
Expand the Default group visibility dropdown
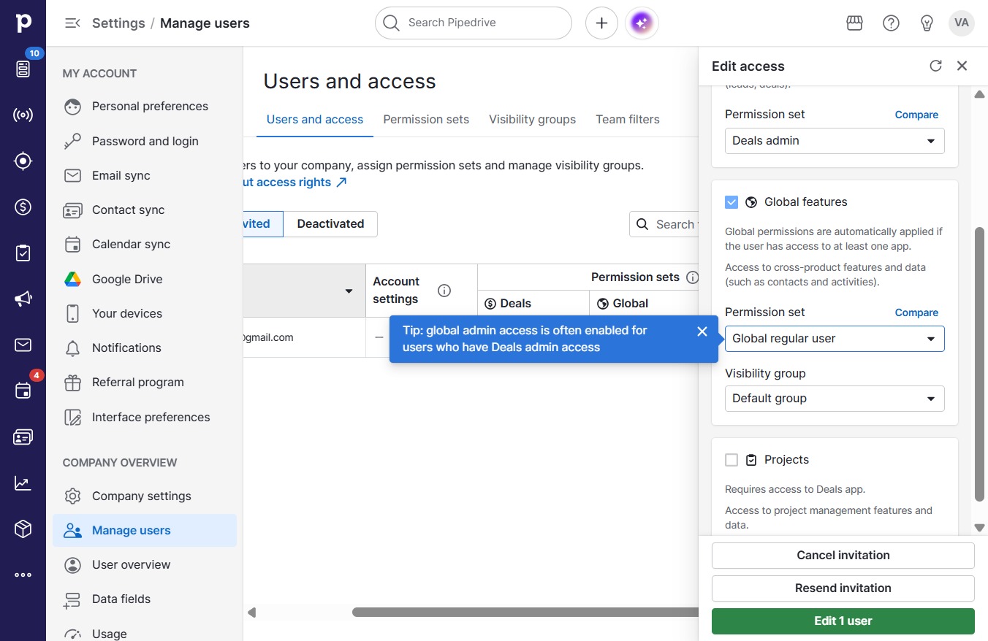tap(835, 399)
